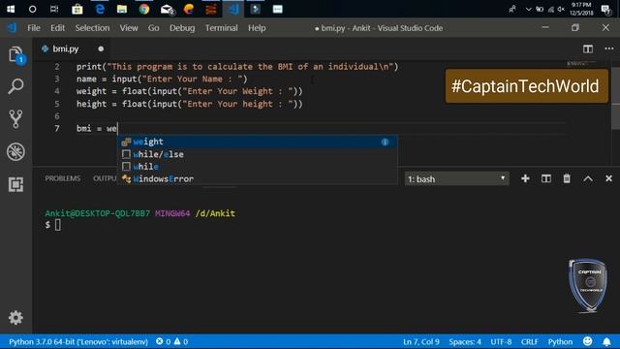Open the Selection menu
The height and width of the screenshot is (349, 620).
tap(92, 28)
